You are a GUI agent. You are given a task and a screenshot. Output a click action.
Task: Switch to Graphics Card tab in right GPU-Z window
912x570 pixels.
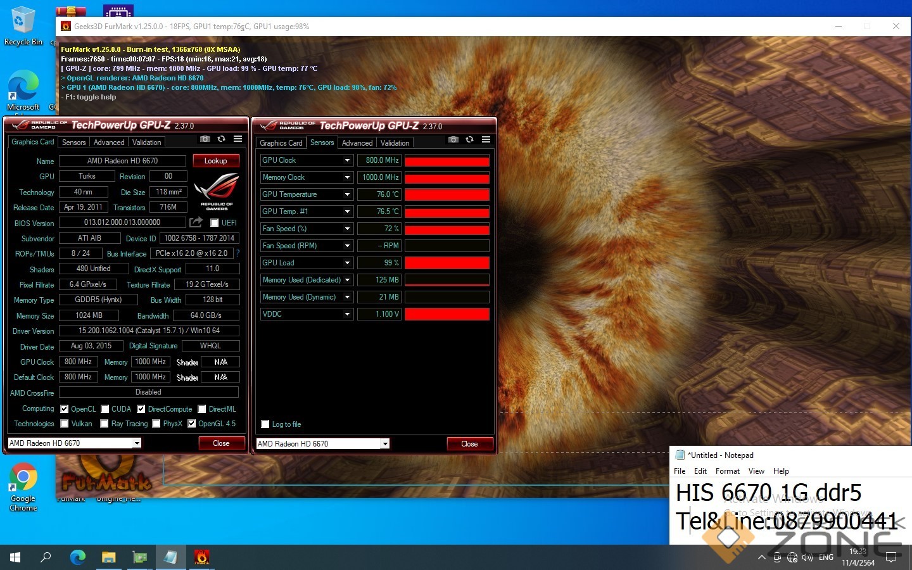click(281, 143)
